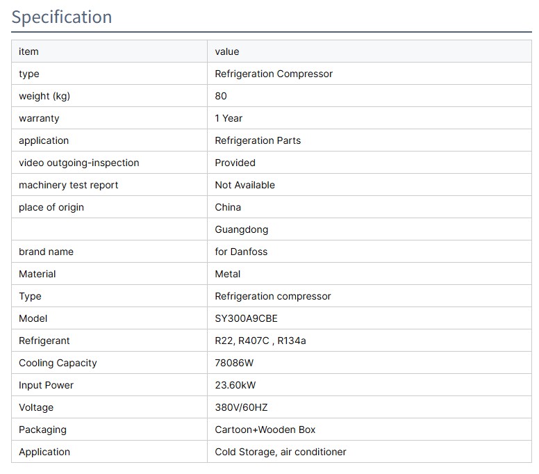539x474 pixels.
Task: Select the 'weight (kg)' label cell
Action: tap(44, 96)
